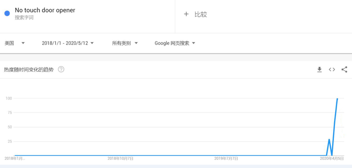This screenshot has height=168, width=352.
Task: Click the 2018年1月... axis label
Action: tap(15, 159)
